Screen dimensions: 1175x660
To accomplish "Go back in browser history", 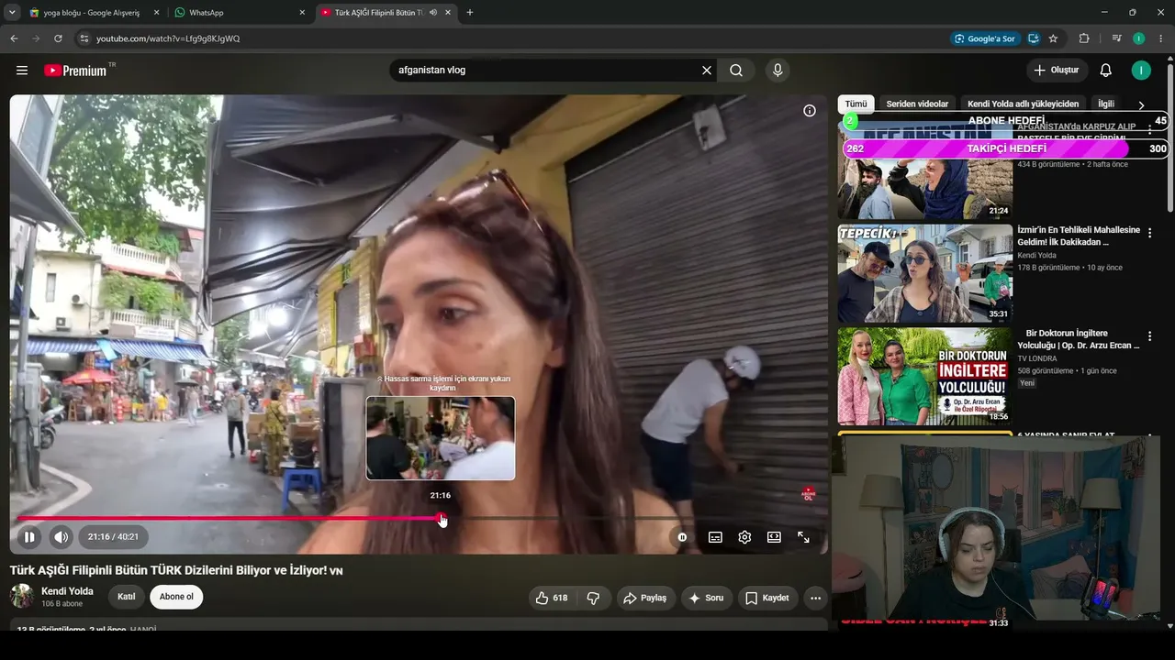I will click(x=14, y=38).
